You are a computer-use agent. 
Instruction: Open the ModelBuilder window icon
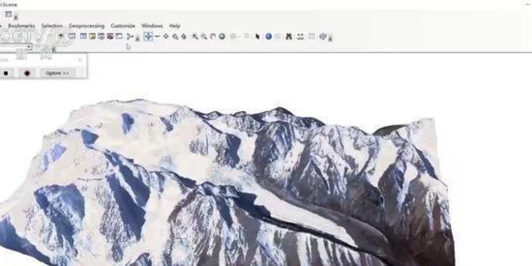pyautogui.click(x=119, y=36)
